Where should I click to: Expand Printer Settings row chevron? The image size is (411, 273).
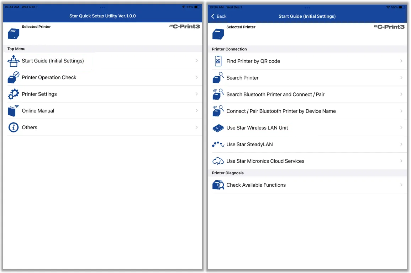(x=196, y=94)
